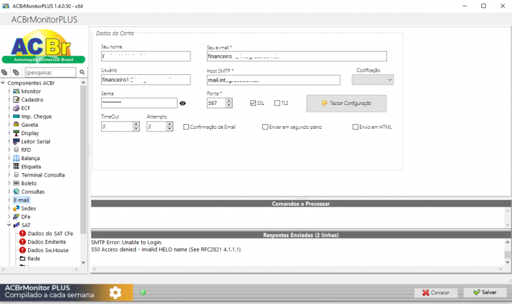512x304 pixels.
Task: Open the Balança scale icon item
Action: [x=16, y=158]
